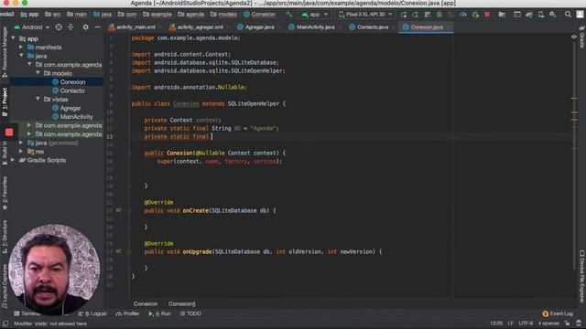This screenshot has width=586, height=329.
Task: Click the Conexion() editor breadcrumb at bottom
Action: [182, 304]
